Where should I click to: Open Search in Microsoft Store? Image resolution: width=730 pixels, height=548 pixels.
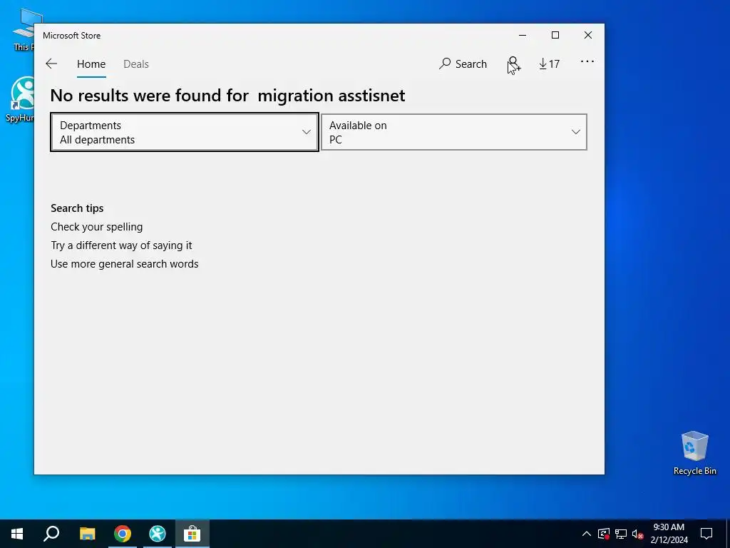[x=463, y=64]
